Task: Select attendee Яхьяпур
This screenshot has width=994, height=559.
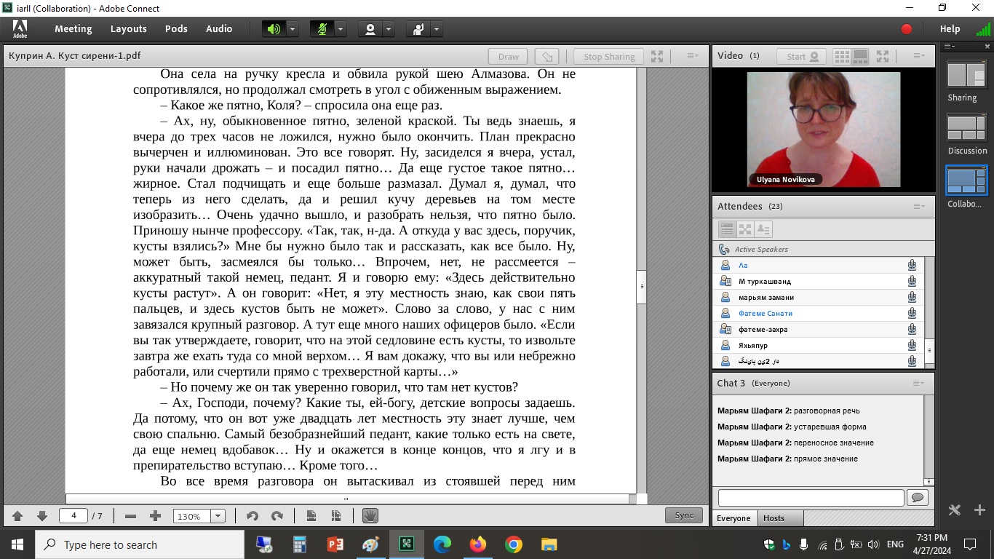Action: [818, 345]
